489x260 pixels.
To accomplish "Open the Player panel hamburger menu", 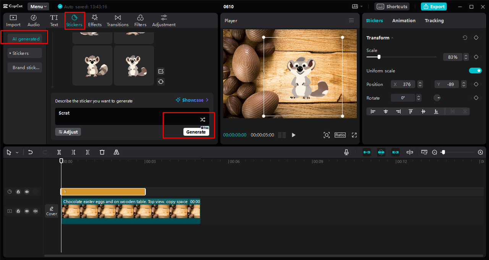I will (x=351, y=21).
